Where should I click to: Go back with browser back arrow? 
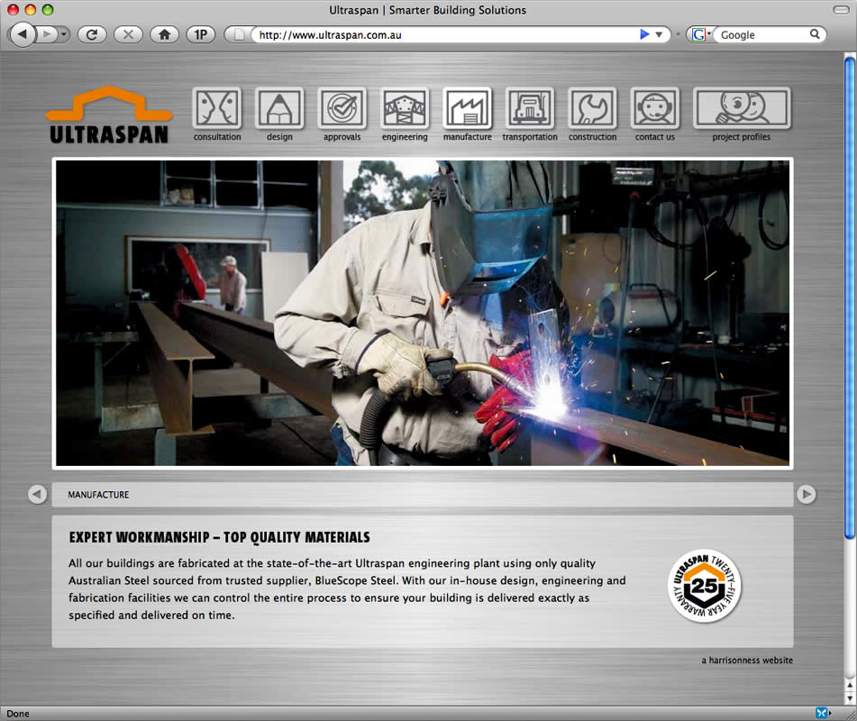(x=23, y=34)
